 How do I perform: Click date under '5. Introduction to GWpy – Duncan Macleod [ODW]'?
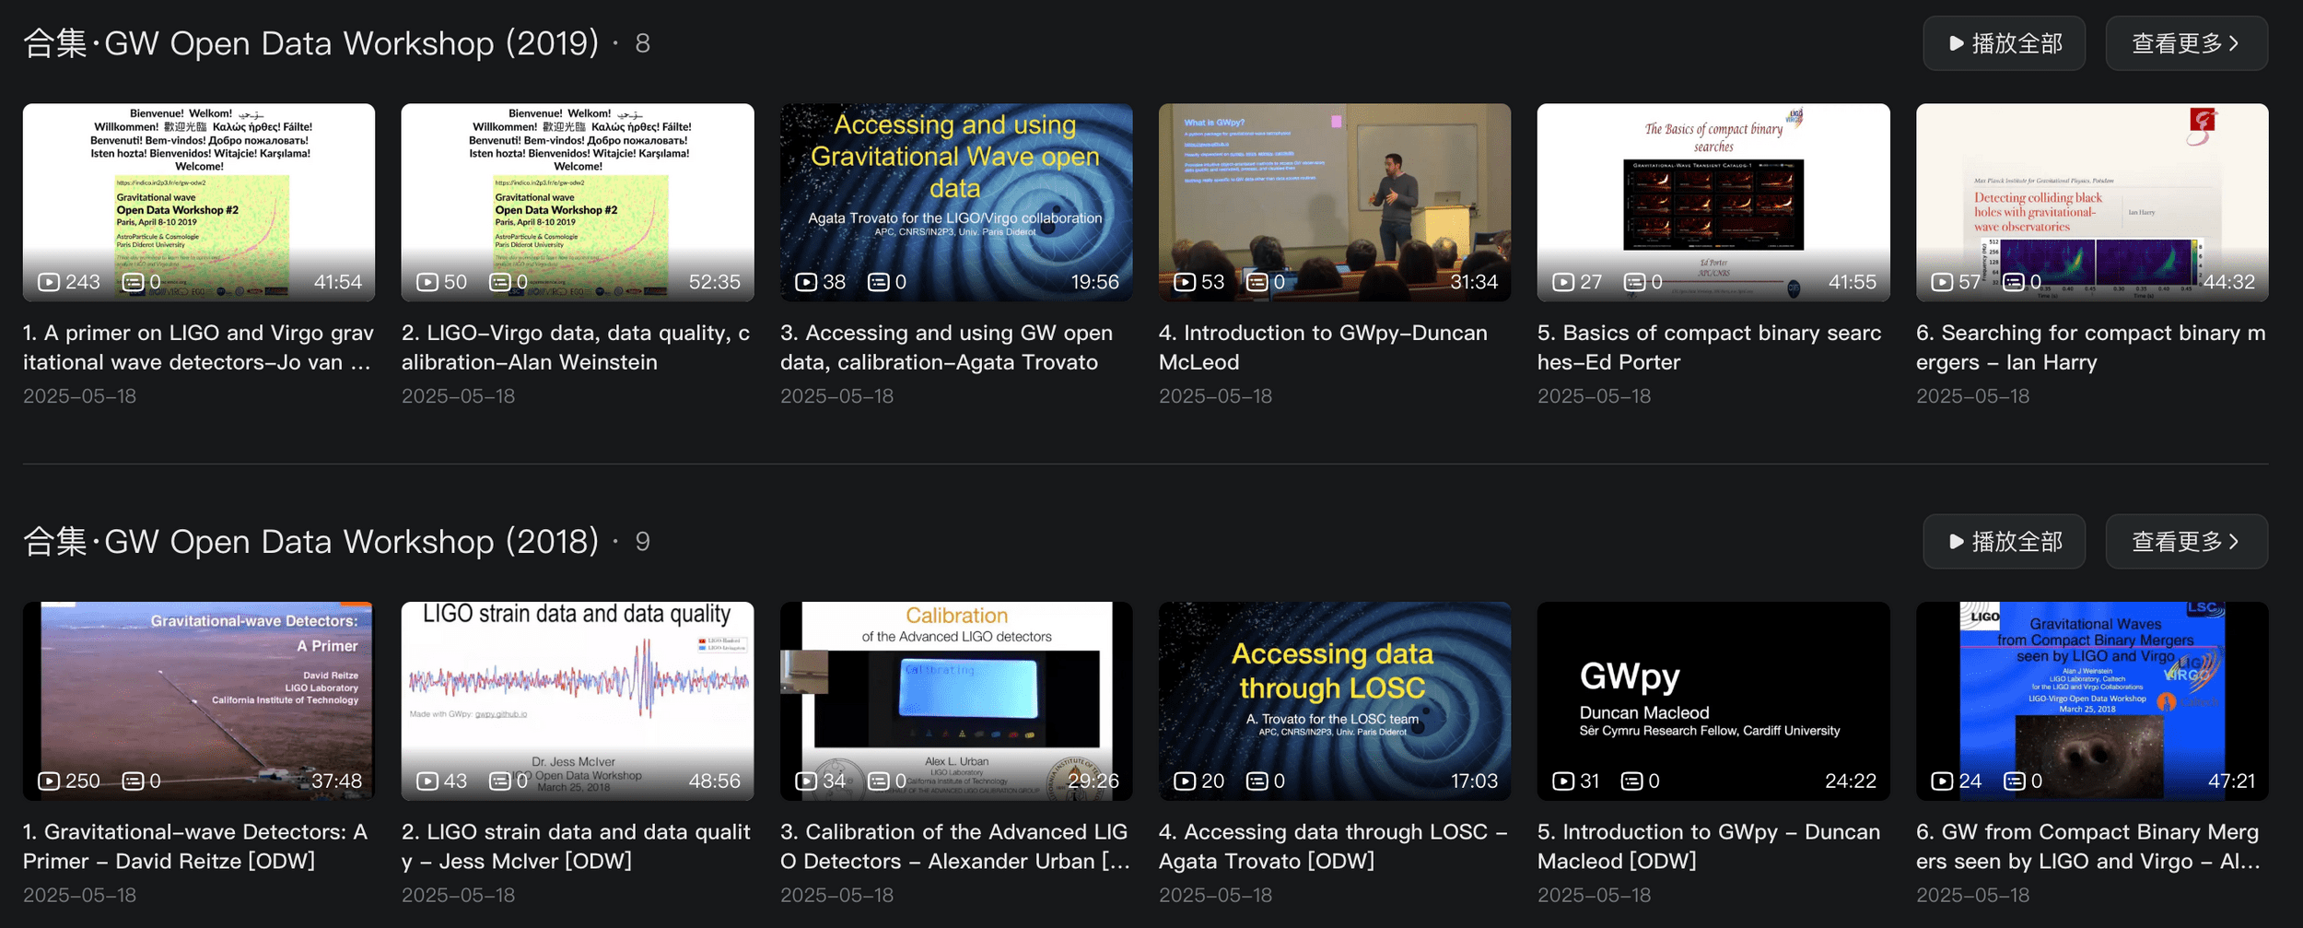(x=1594, y=895)
